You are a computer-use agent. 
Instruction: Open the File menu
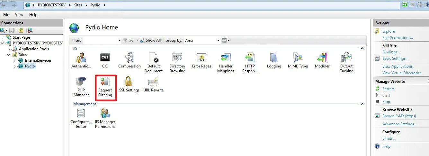[6, 15]
